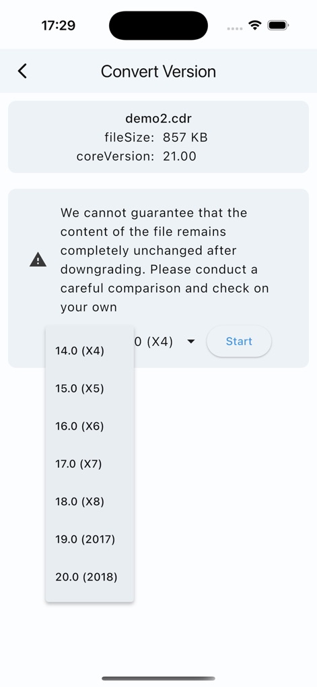Screen dimensions: 317x687
Task: Tap the fileSize 857 KB line
Action: pyautogui.click(x=155, y=138)
